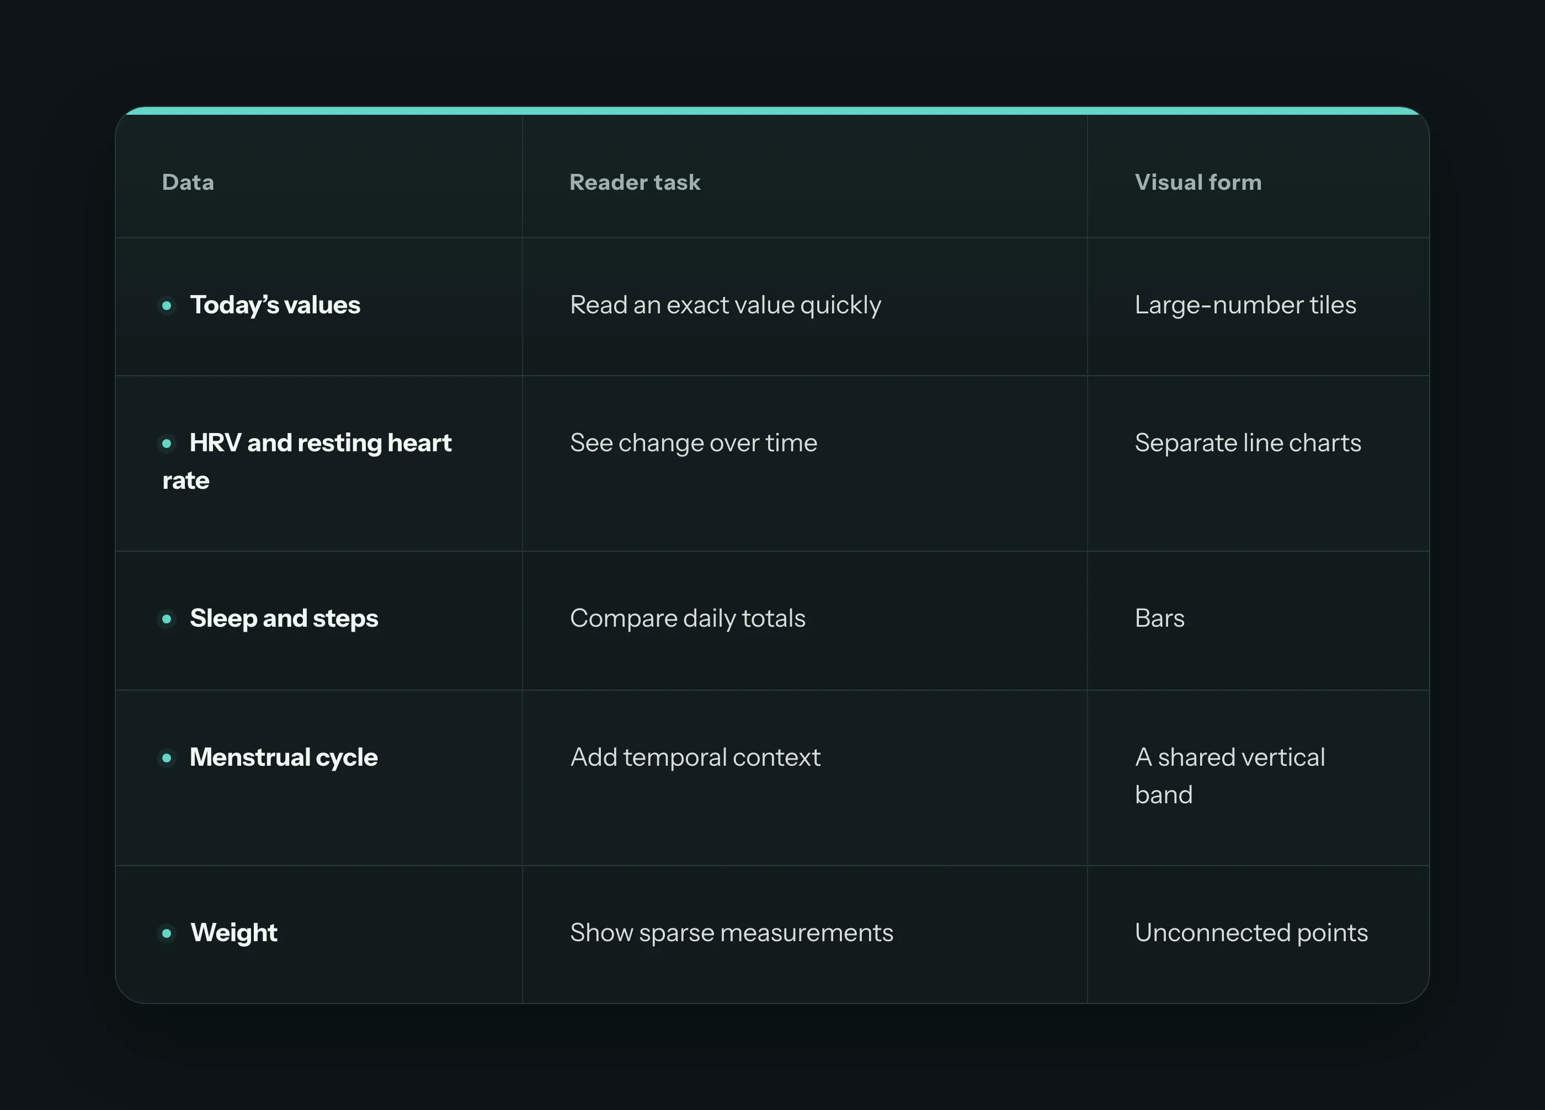The height and width of the screenshot is (1110, 1545).
Task: Click the 'Large-number tiles' cell
Action: click(x=1258, y=306)
